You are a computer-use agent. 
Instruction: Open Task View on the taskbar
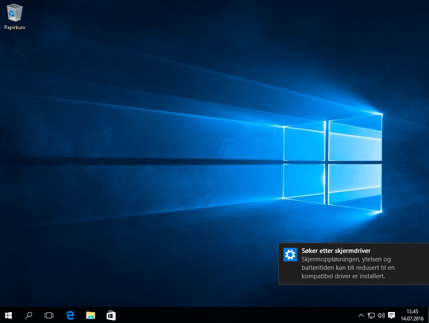pos(49,315)
